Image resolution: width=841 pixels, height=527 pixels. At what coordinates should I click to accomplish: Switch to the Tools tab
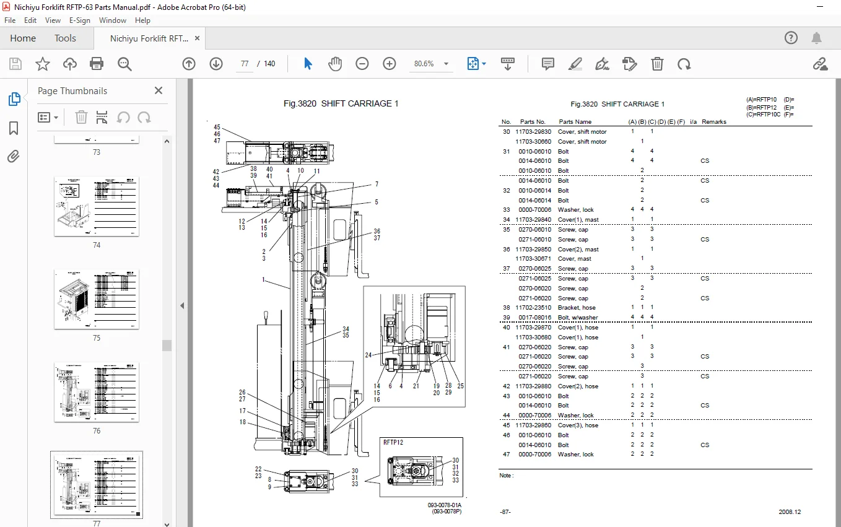65,38
